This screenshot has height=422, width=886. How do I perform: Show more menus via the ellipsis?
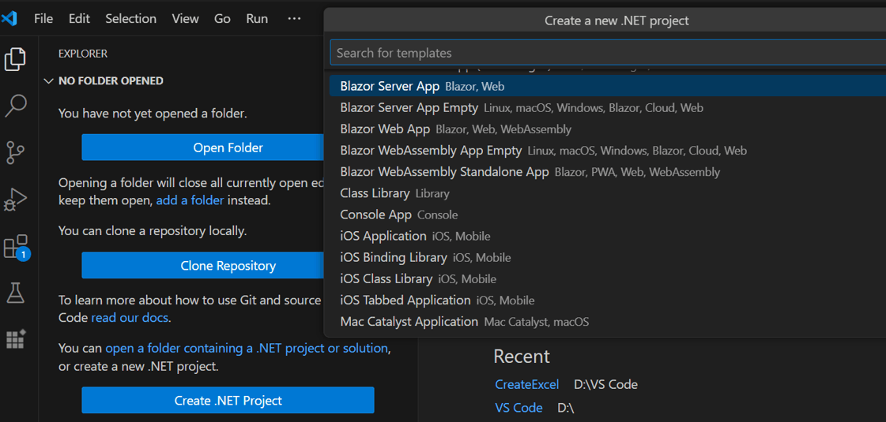[x=294, y=19]
